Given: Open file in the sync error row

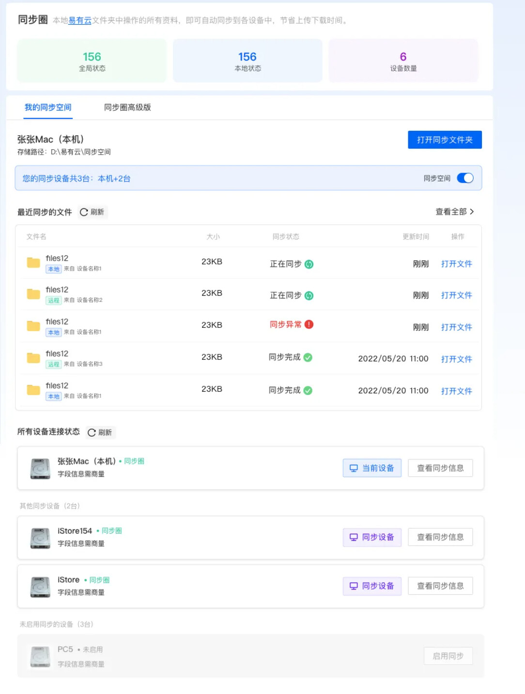Looking at the screenshot, I should pos(456,327).
